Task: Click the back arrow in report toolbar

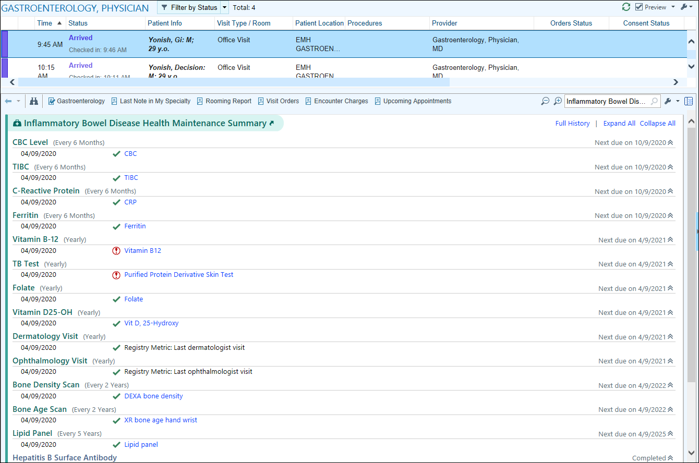Action: 8,101
